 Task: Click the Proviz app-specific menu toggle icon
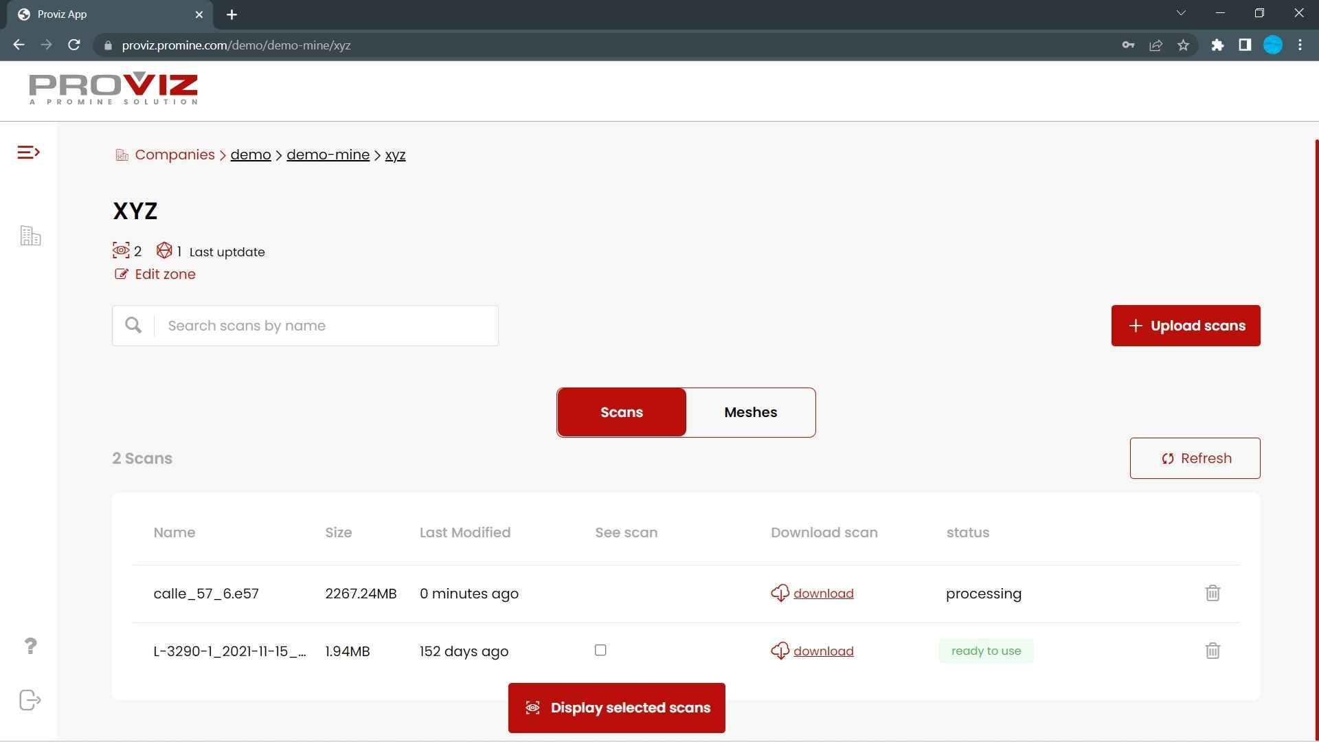tap(27, 151)
